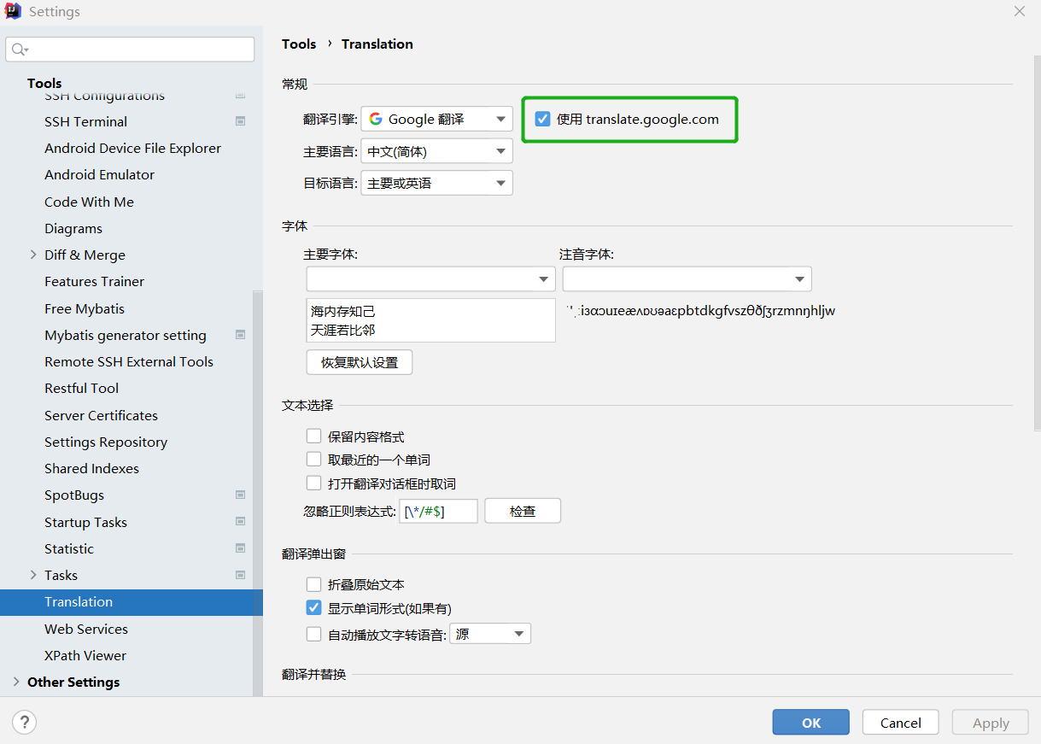Expand the Tasks tree node

pyautogui.click(x=33, y=575)
